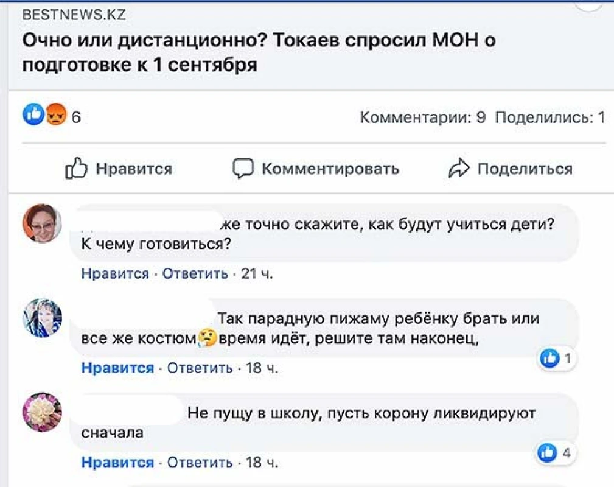Viewport: 614px width, 487px height.
Task: View the Поделились: 1 shares list
Action: click(549, 117)
